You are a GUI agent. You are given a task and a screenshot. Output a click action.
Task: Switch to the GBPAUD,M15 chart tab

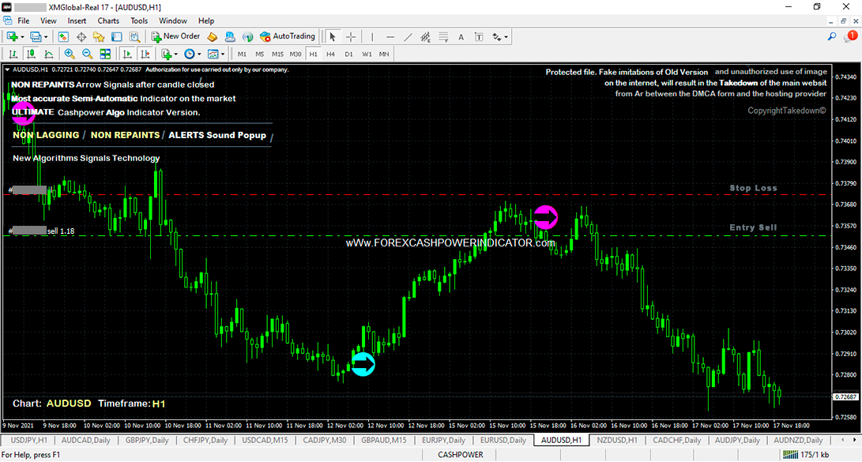384,440
